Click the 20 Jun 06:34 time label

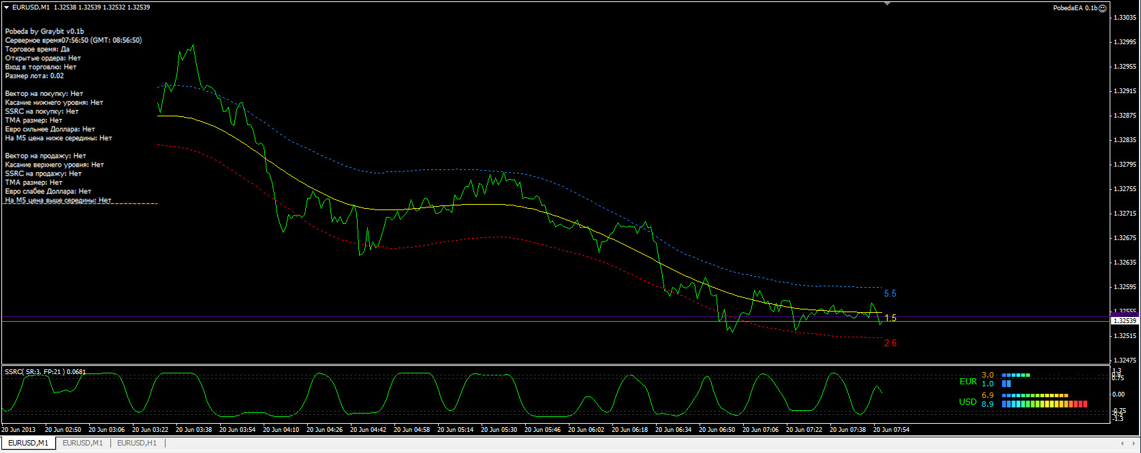pos(673,429)
